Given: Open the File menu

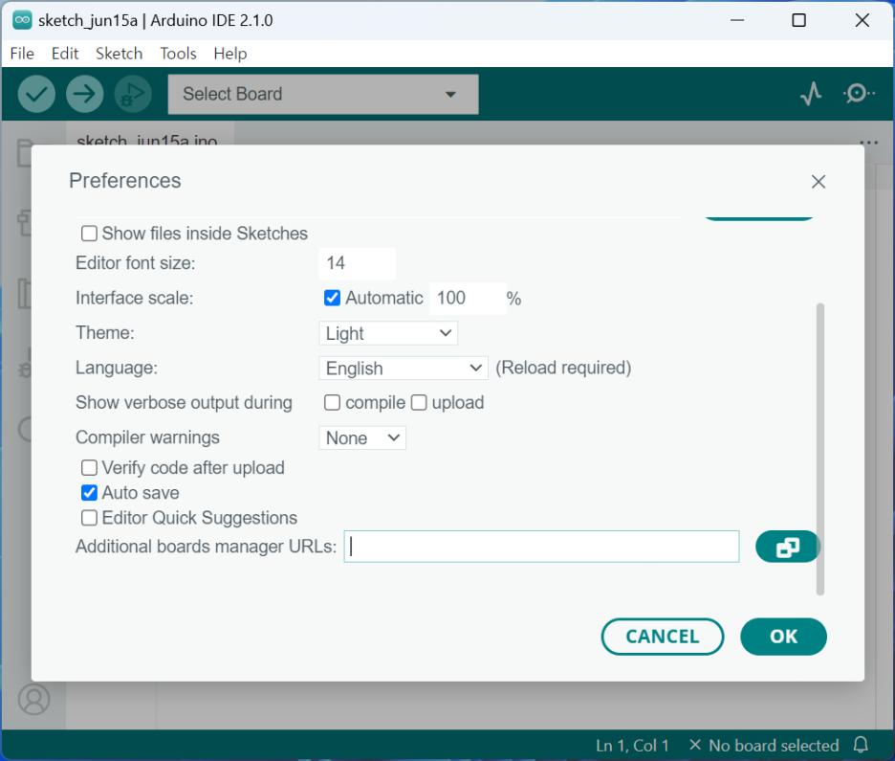Looking at the screenshot, I should click(x=22, y=54).
